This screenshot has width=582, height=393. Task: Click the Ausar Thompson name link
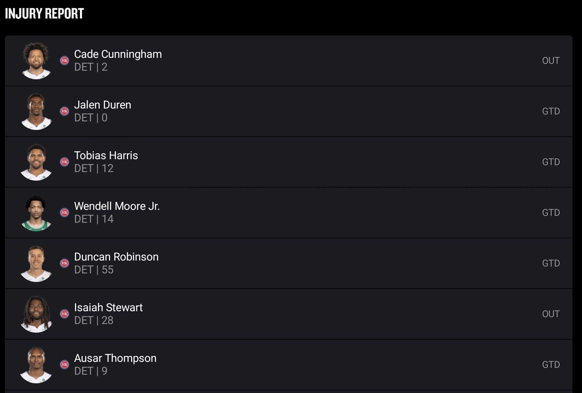click(x=115, y=358)
